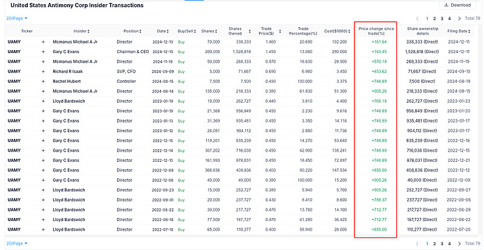Click next page arrow in bottom pagination
The image size is (484, 250).
459,243
